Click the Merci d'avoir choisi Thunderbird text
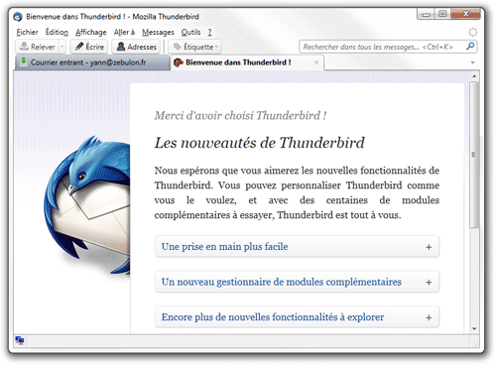496x365 pixels. tap(240, 115)
